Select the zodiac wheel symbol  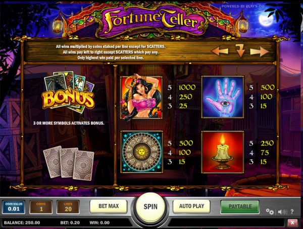[141, 151]
